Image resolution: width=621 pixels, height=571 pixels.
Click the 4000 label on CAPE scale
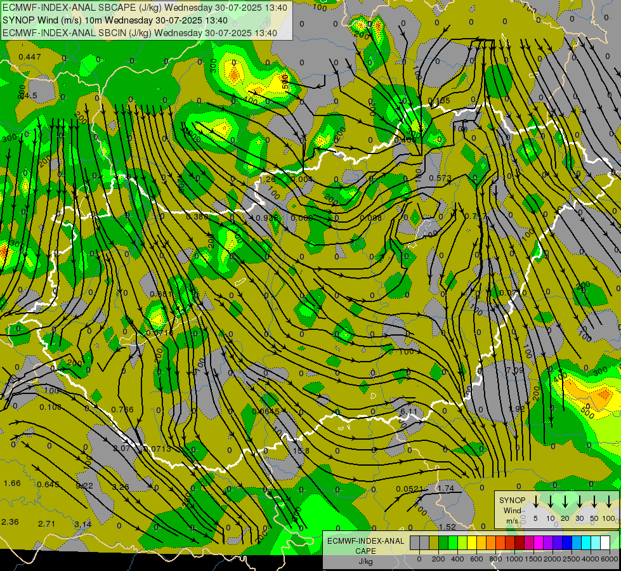[x=590, y=559]
